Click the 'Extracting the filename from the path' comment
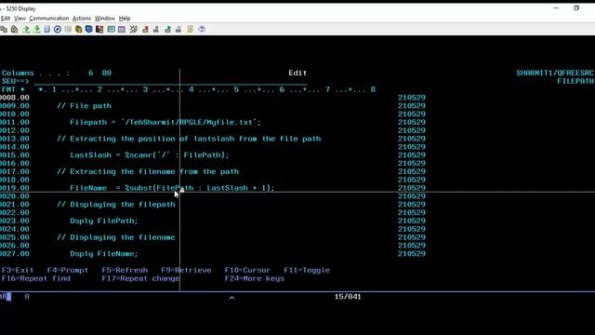595x335 pixels. 148,171
